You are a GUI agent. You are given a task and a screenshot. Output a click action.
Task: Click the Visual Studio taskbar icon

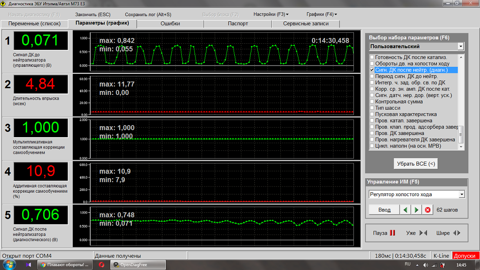coord(28,264)
